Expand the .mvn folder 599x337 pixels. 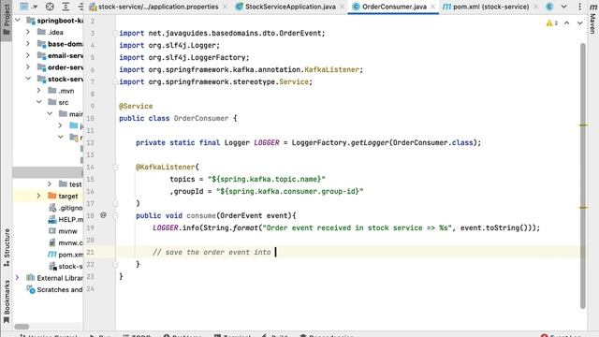(39, 91)
